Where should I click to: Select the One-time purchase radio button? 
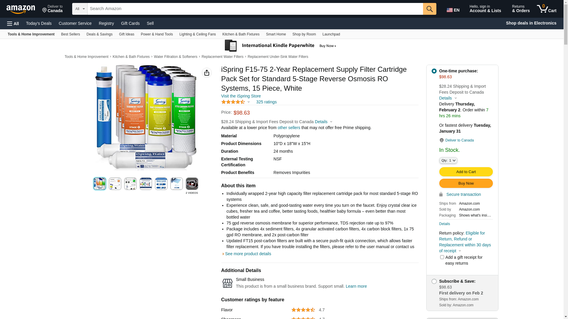click(434, 71)
